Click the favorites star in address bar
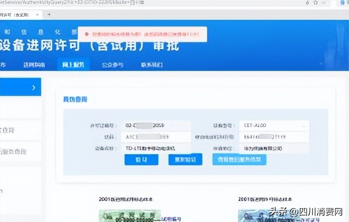349x222 pixels. (x=316, y=2)
